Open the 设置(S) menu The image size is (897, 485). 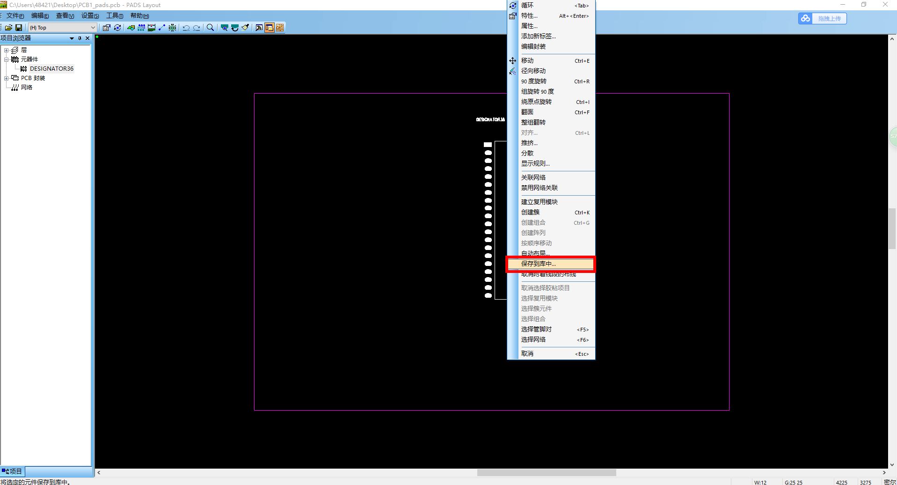(x=90, y=15)
